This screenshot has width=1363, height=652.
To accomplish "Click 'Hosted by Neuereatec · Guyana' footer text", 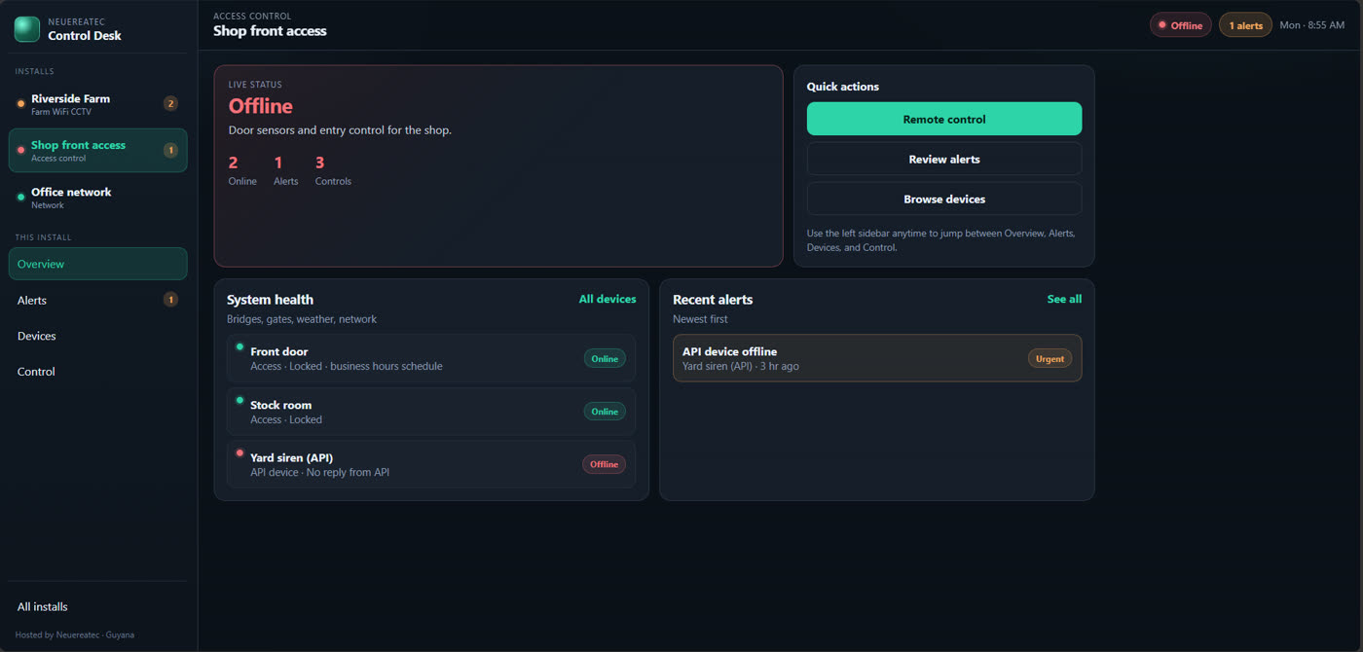I will (75, 634).
